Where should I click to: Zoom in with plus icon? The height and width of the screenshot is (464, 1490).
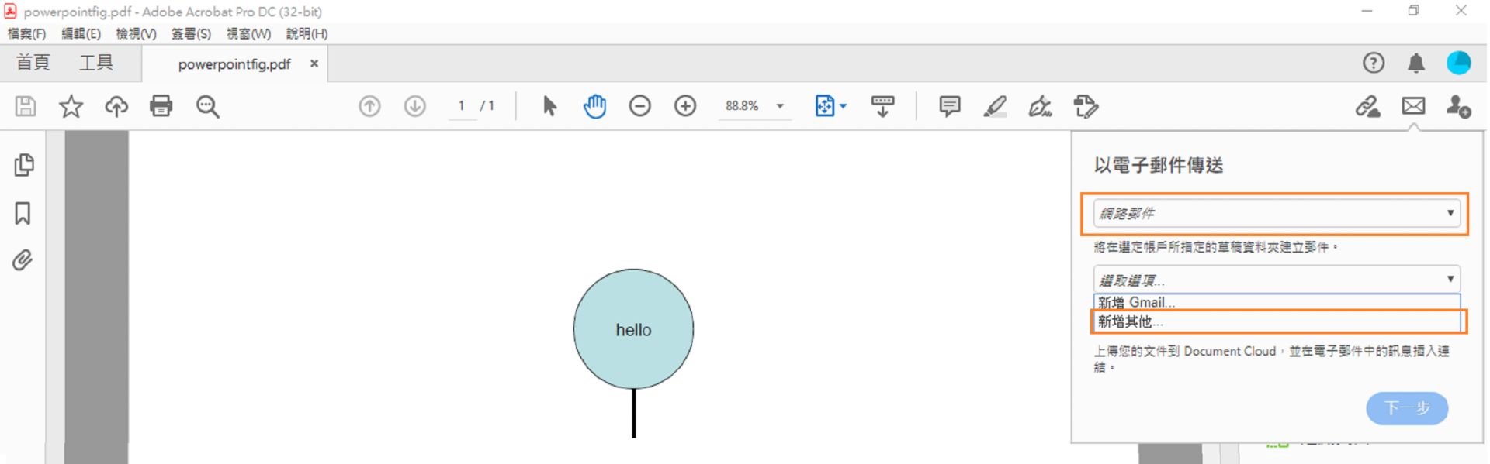click(x=685, y=106)
